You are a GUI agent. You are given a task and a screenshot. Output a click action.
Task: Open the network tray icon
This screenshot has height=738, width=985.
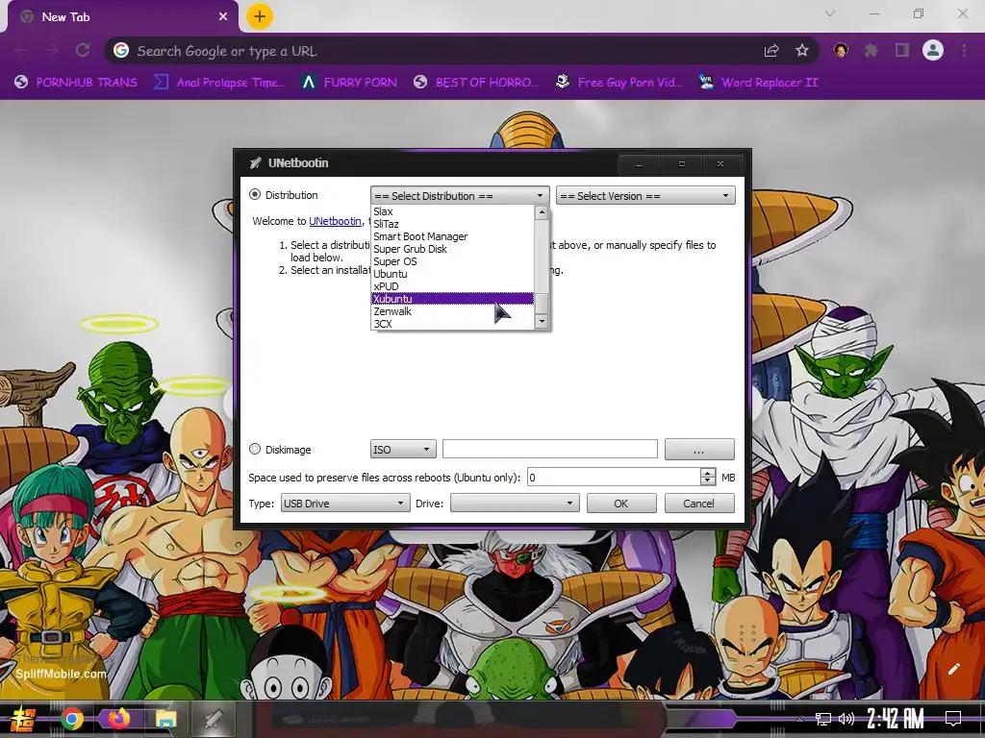coord(822,719)
